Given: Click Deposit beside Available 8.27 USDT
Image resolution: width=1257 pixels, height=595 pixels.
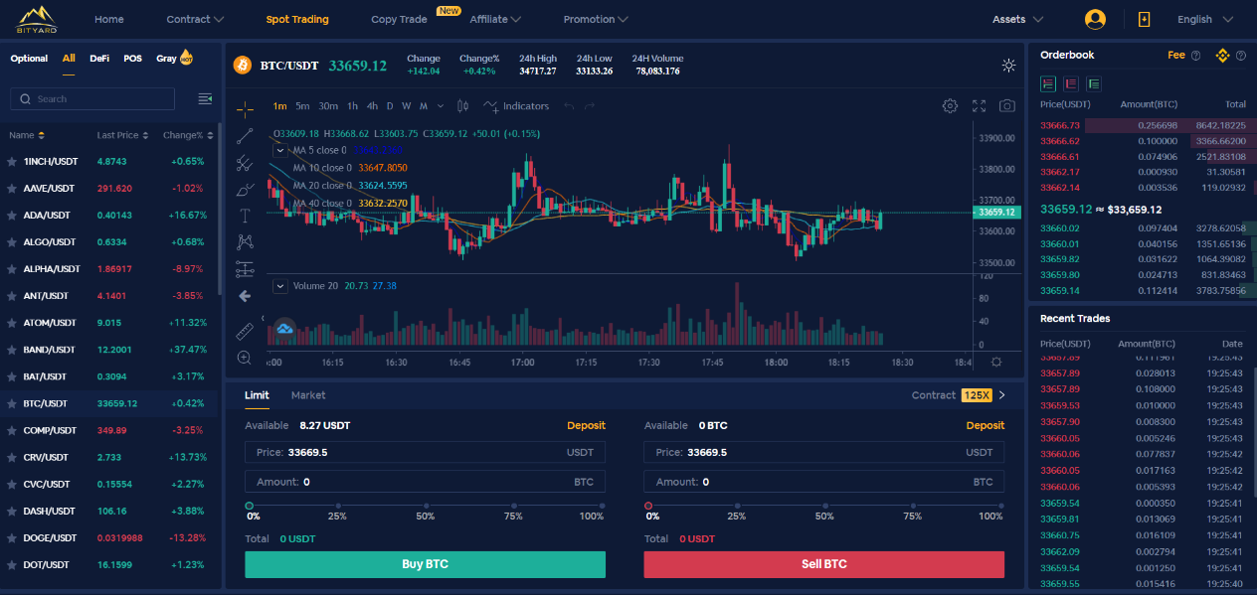Looking at the screenshot, I should (586, 425).
